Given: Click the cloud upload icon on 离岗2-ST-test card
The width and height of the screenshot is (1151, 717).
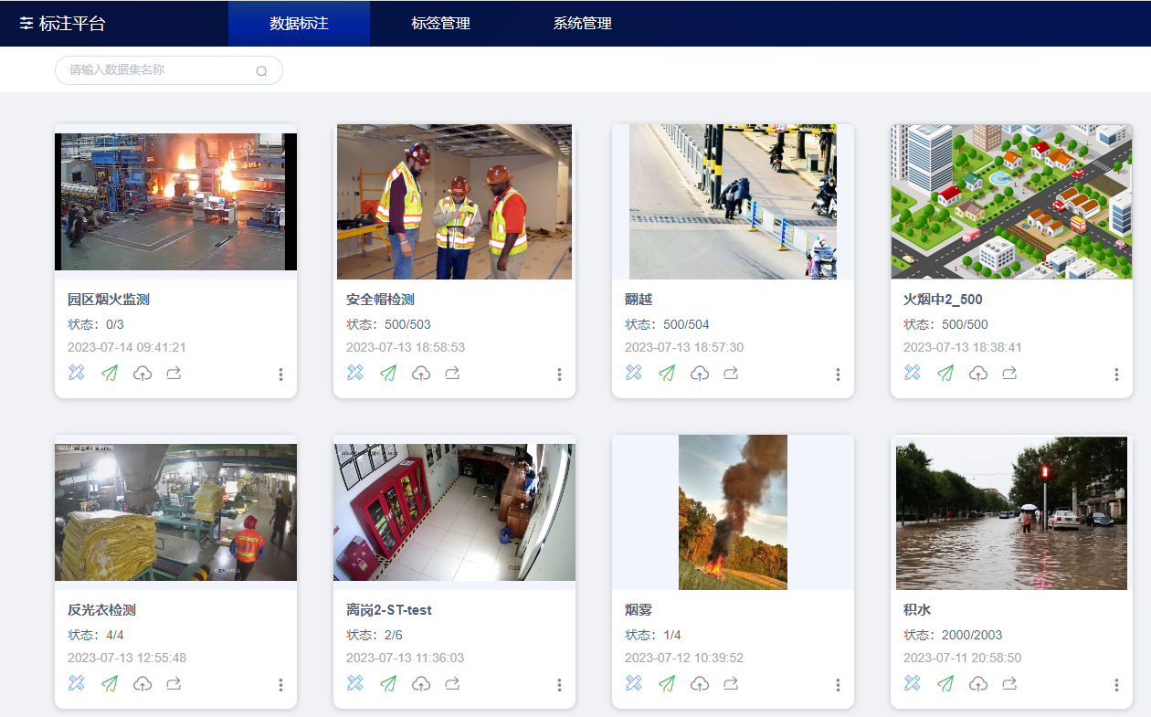Looking at the screenshot, I should [421, 683].
